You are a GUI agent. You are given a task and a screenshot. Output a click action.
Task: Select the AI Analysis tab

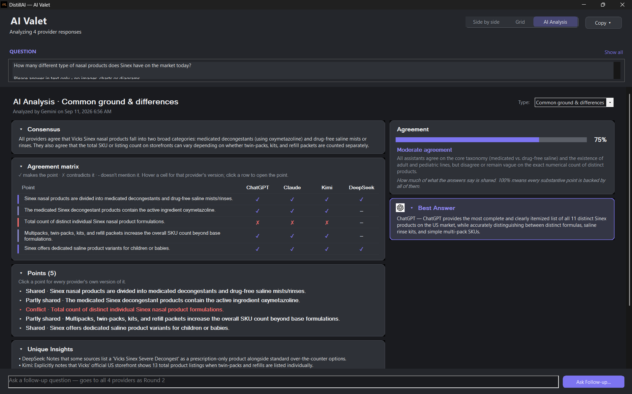pyautogui.click(x=555, y=22)
